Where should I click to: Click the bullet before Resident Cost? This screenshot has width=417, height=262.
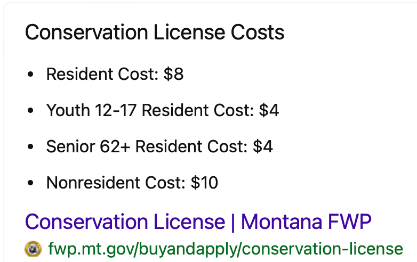31,75
